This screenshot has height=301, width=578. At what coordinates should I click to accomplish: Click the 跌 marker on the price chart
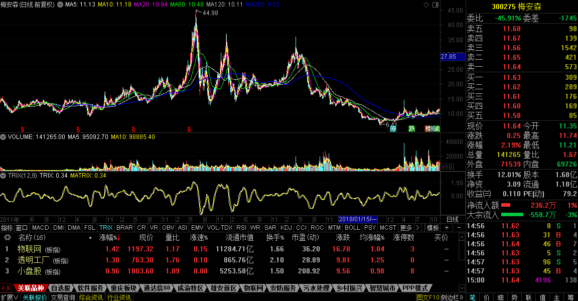click(x=411, y=129)
